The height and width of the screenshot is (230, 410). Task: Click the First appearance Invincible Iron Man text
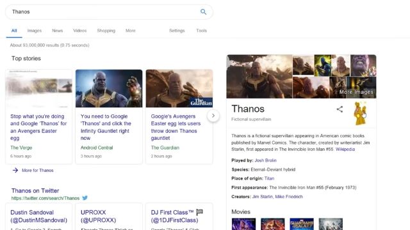[x=294, y=187]
